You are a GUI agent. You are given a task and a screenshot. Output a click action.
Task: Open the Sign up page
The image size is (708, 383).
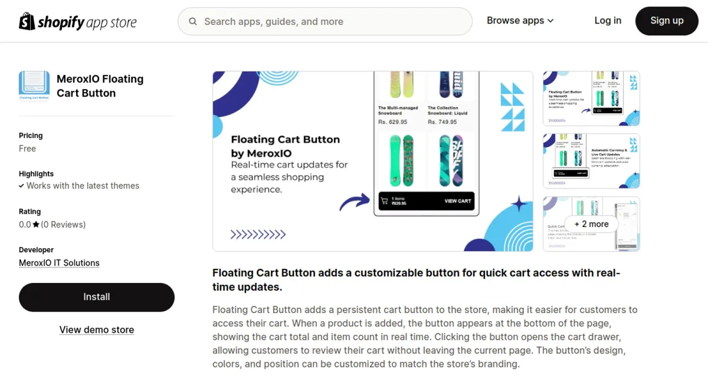pyautogui.click(x=667, y=20)
